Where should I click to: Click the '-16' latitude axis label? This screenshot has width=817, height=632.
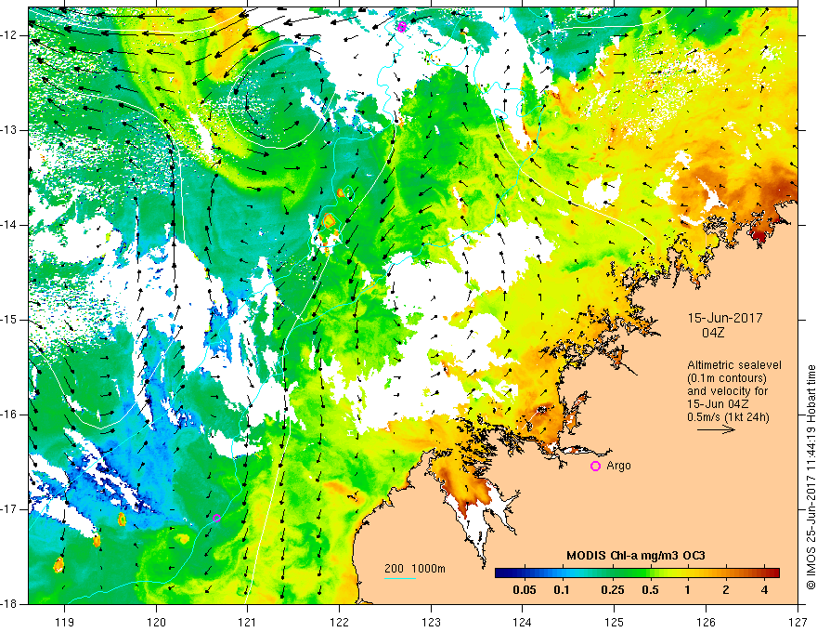10,415
